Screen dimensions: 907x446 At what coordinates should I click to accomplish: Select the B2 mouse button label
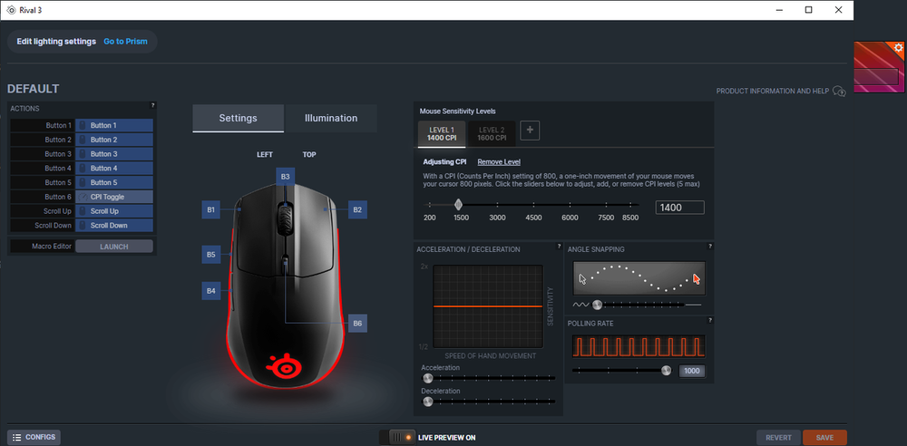(x=357, y=210)
